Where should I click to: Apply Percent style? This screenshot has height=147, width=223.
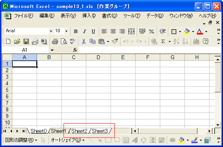pyautogui.click(x=151, y=31)
